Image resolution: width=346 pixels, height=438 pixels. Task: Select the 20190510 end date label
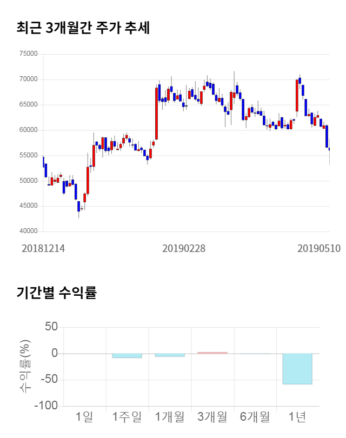319,249
